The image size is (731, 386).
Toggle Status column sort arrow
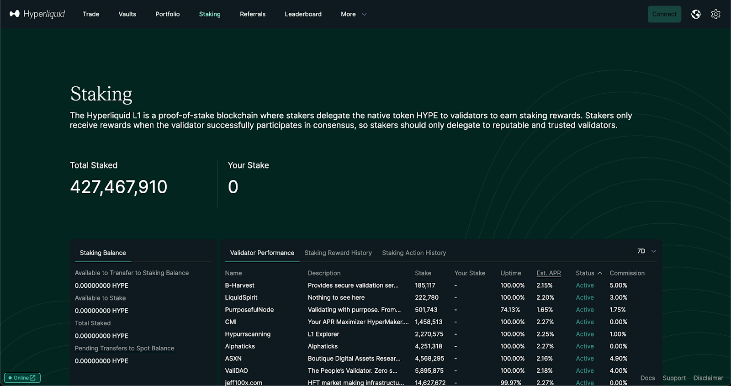click(600, 273)
